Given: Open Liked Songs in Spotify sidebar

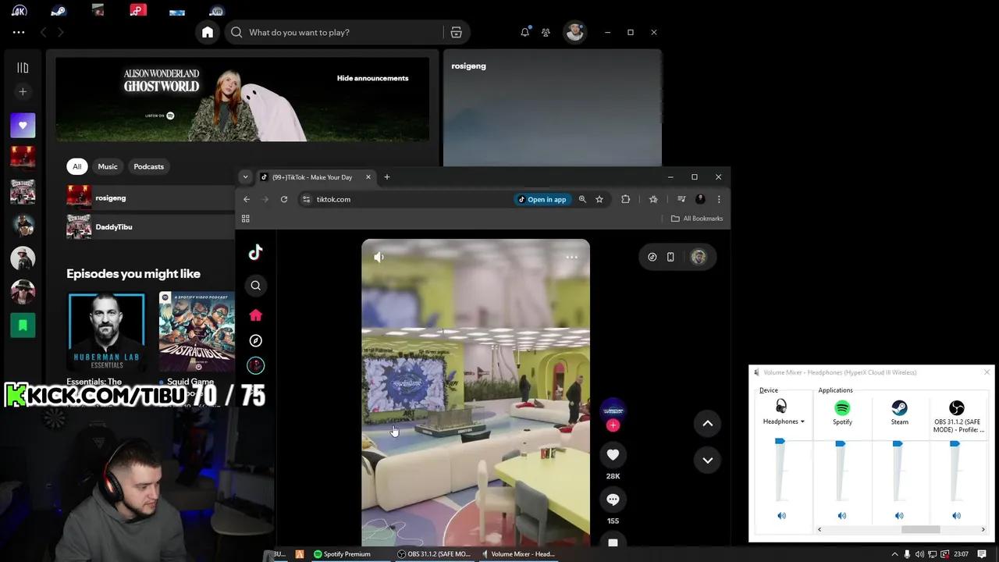Looking at the screenshot, I should (x=23, y=126).
